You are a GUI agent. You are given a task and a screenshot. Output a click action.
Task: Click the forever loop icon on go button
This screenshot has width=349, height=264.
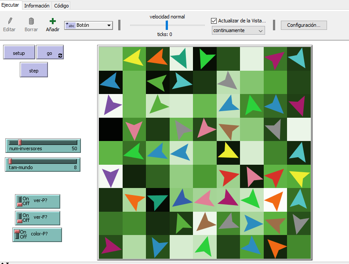60,56
